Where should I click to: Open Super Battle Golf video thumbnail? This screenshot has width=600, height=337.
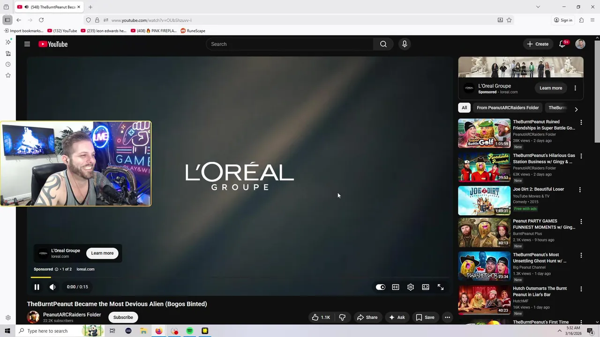pyautogui.click(x=484, y=133)
